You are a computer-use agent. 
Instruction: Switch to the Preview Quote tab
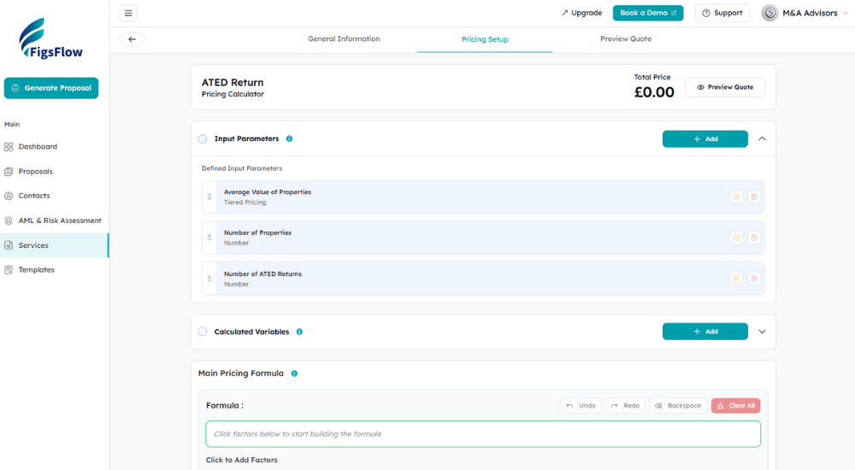626,38
